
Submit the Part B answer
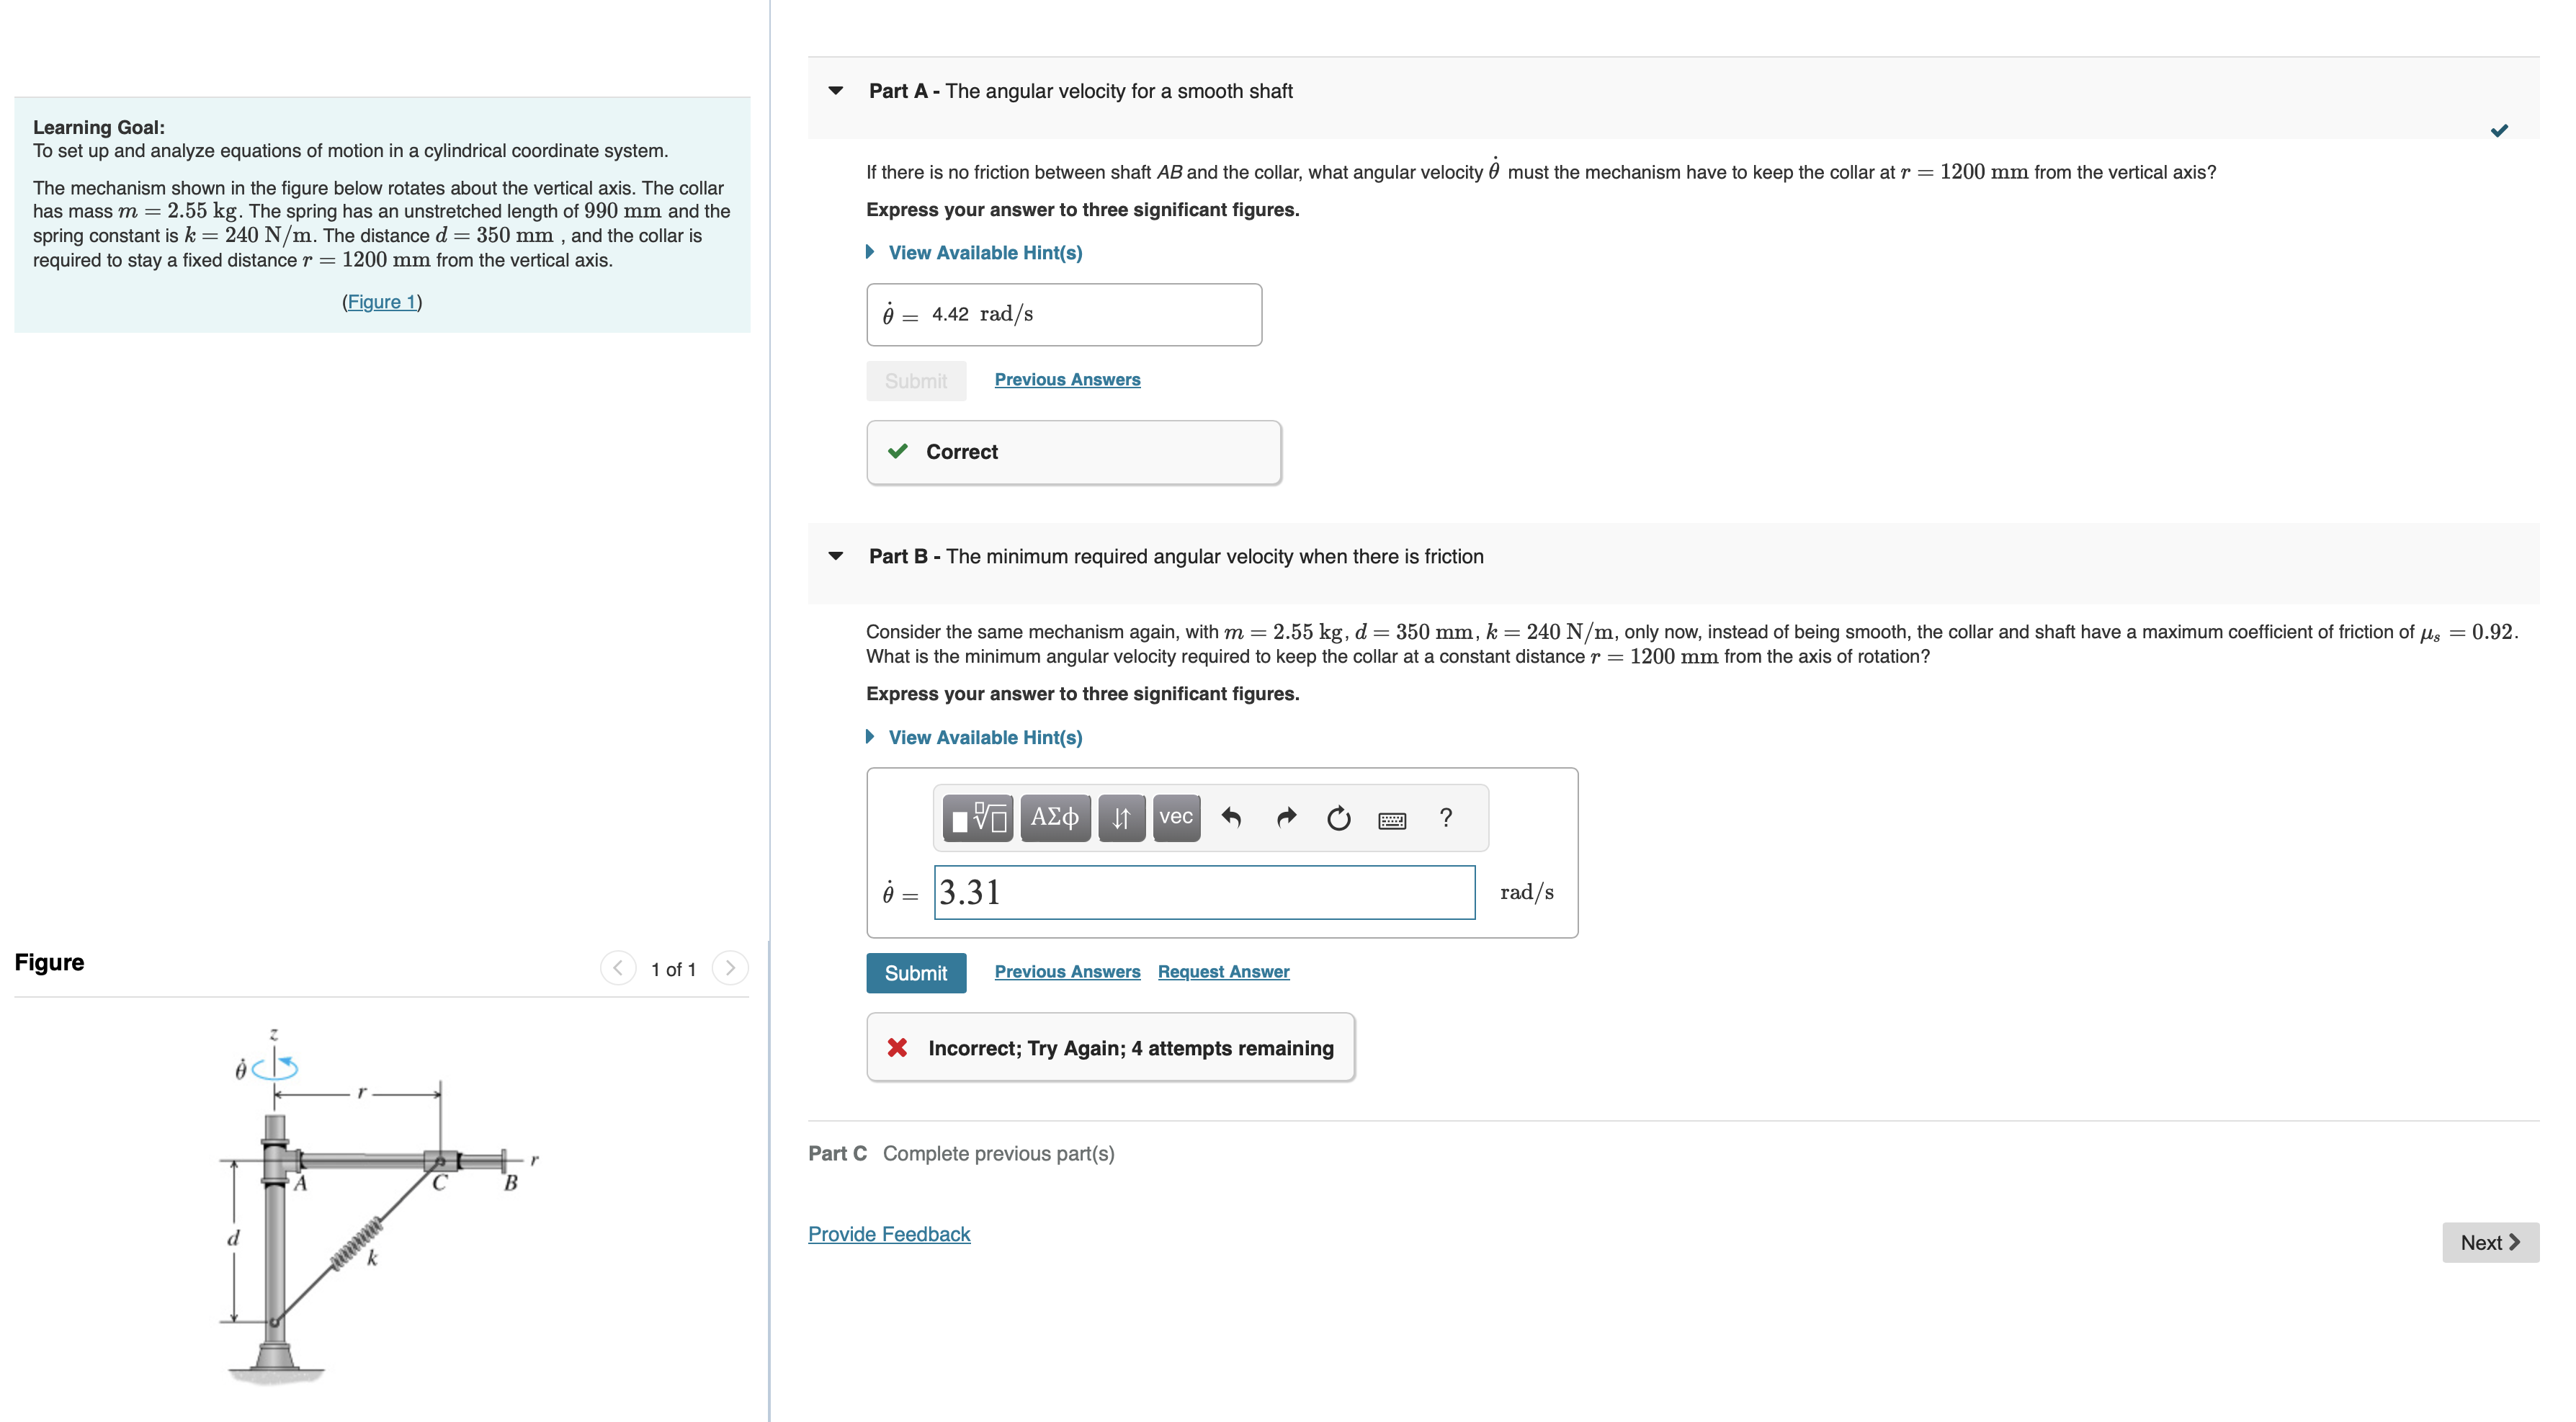pyautogui.click(x=915, y=973)
